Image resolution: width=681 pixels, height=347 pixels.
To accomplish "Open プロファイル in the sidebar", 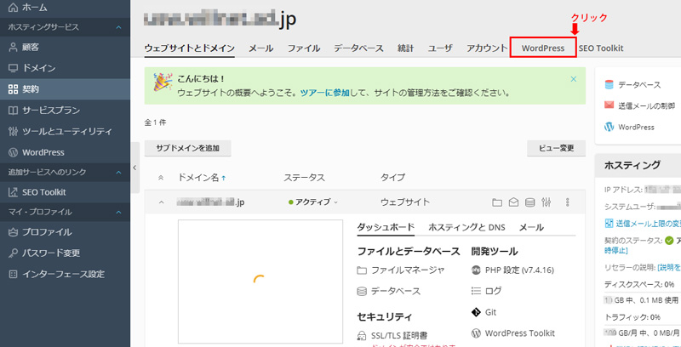I will 66,232.
